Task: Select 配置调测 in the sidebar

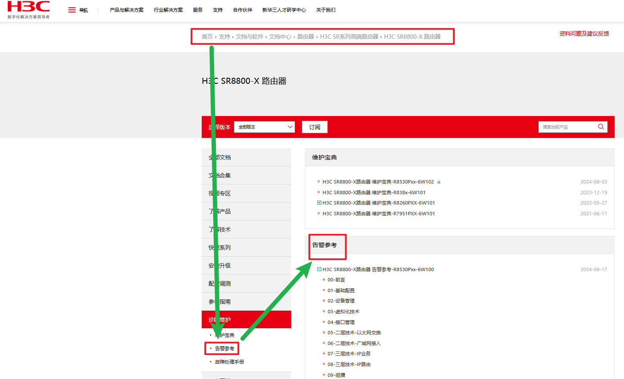Action: (x=246, y=284)
